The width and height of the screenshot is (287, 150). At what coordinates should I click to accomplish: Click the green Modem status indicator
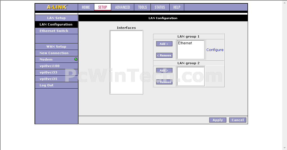click(76, 59)
